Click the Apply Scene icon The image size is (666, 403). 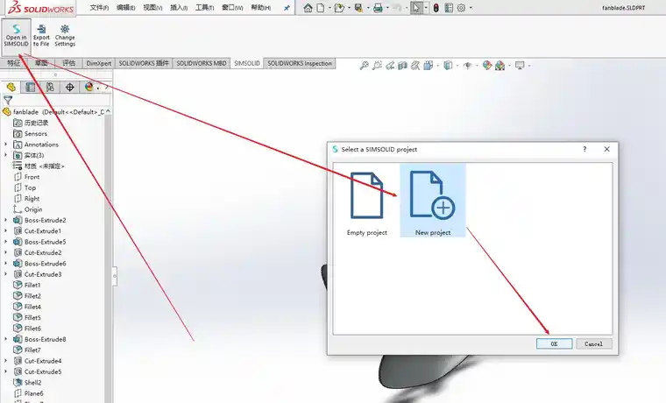click(x=499, y=66)
